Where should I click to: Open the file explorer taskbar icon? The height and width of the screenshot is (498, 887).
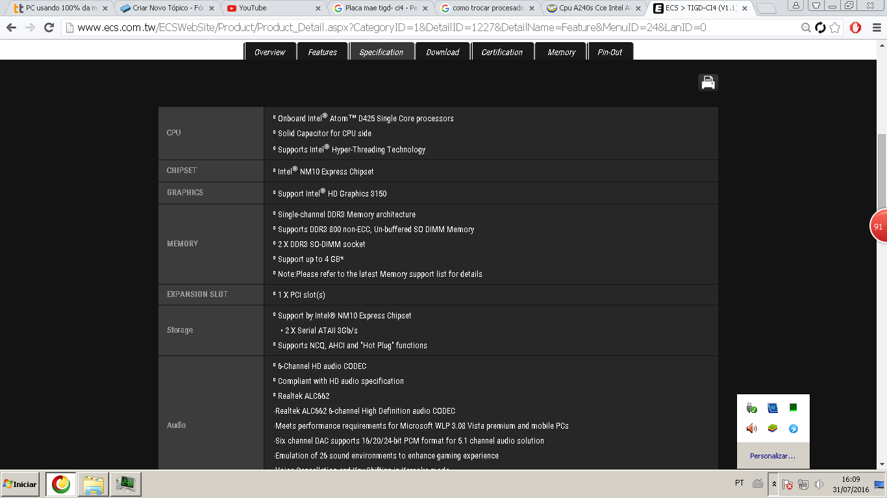tap(94, 484)
